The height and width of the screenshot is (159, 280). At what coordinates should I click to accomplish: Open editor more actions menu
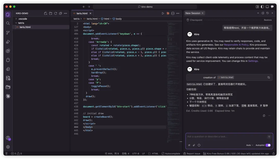pos(178,13)
